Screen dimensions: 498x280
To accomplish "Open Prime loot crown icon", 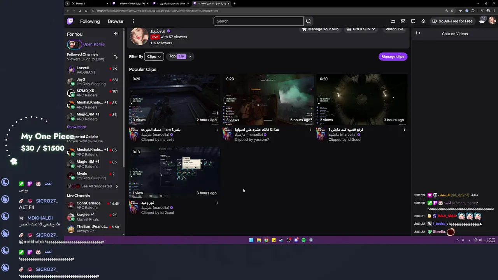I will pos(393,21).
